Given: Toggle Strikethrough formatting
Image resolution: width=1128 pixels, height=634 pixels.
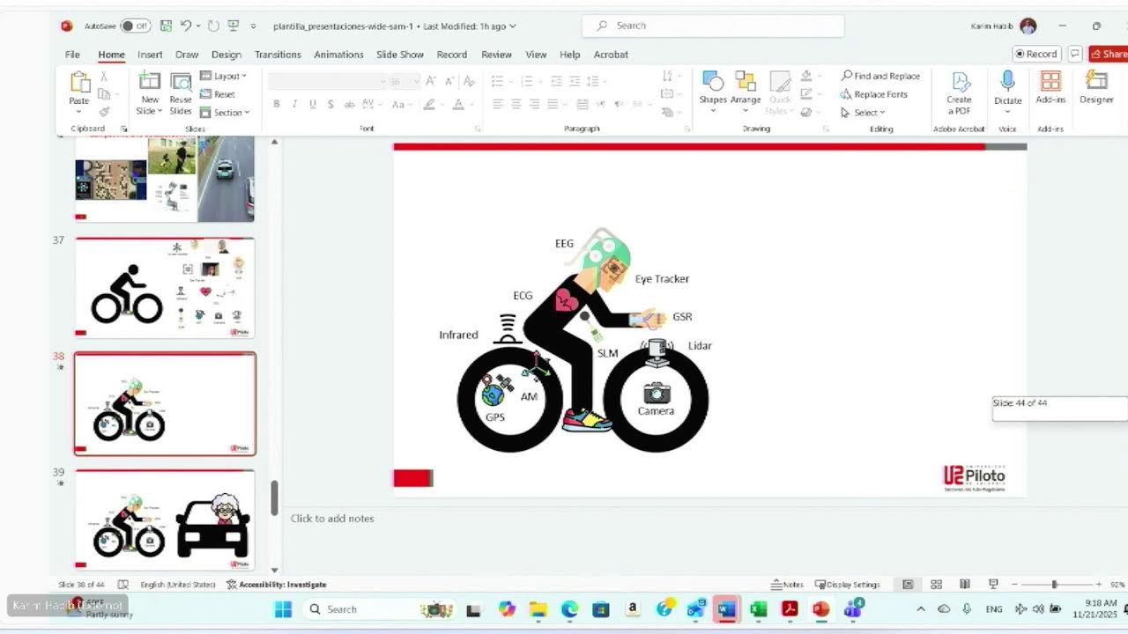Looking at the screenshot, I should [x=349, y=104].
